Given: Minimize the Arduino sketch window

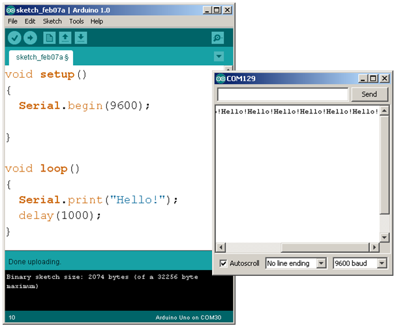Looking at the screenshot, I should (x=207, y=10).
